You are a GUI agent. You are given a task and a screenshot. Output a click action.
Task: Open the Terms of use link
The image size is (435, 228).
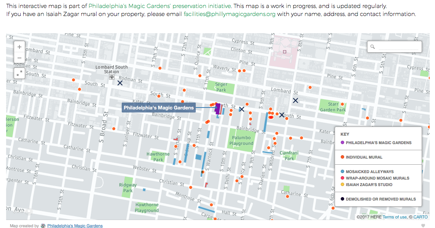(x=395, y=217)
